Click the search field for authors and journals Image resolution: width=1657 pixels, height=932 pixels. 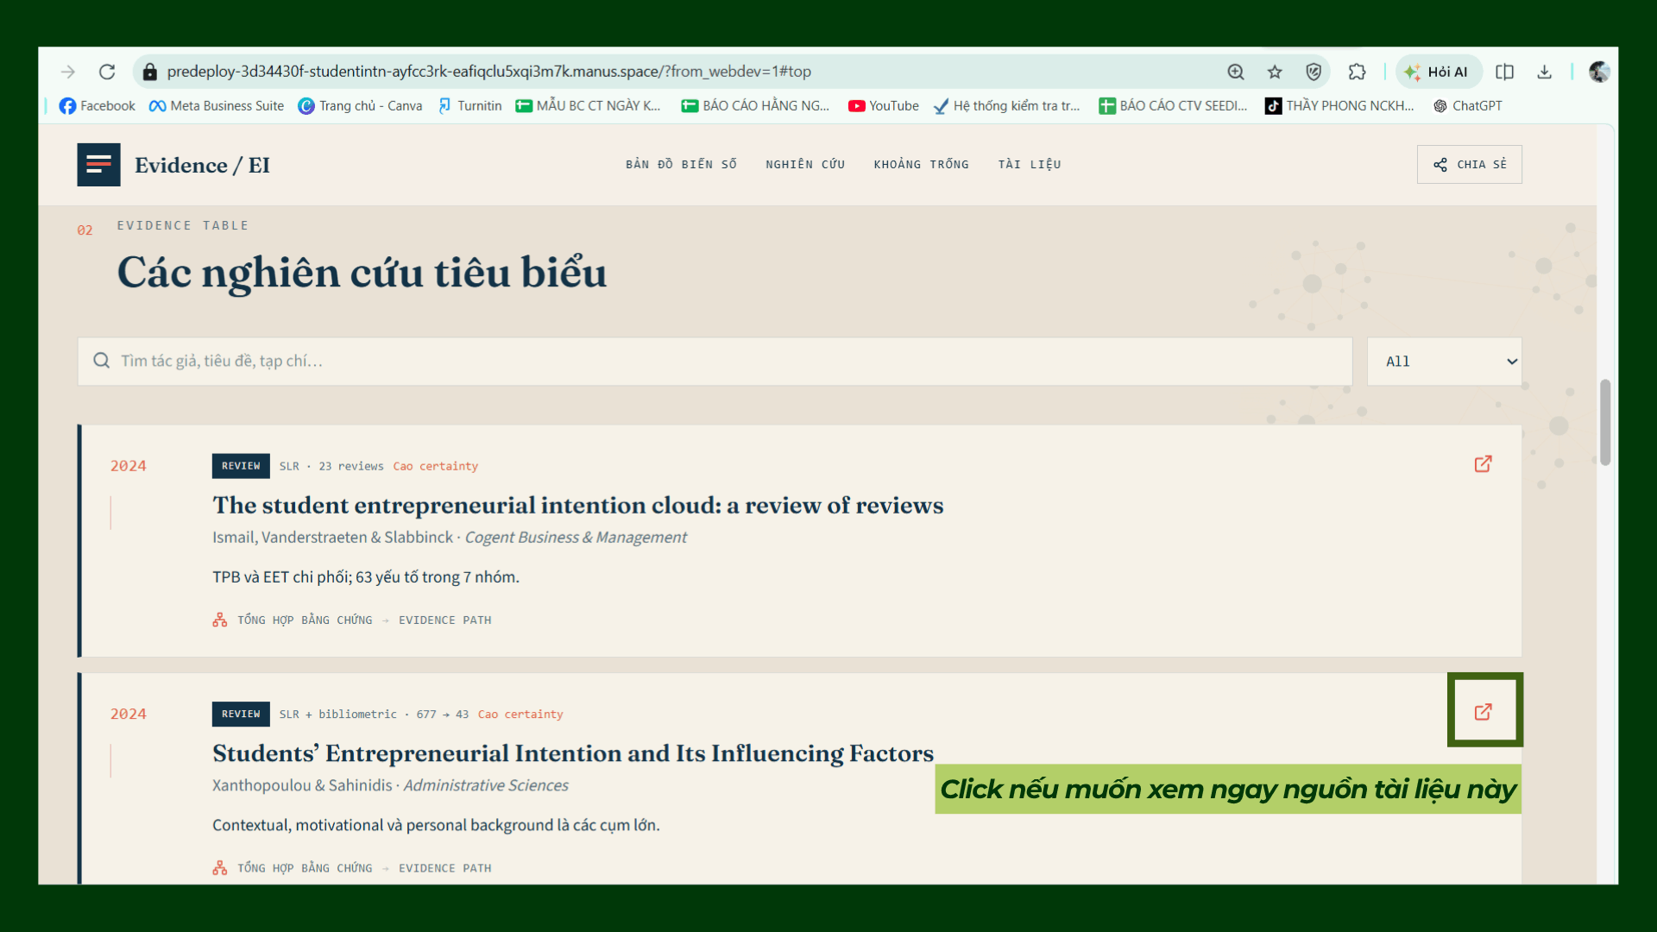tap(715, 362)
